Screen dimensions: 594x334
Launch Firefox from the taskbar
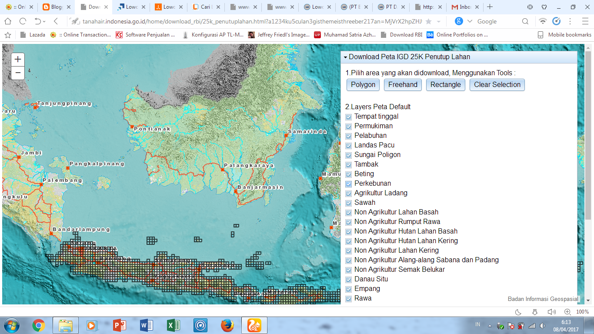pyautogui.click(x=227, y=324)
